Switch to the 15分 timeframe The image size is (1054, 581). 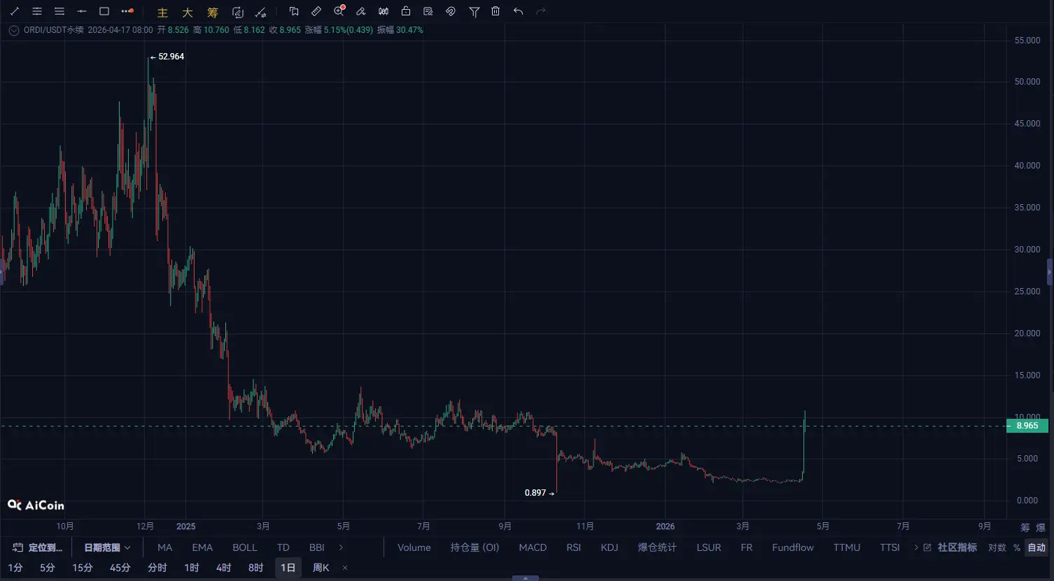pos(83,568)
